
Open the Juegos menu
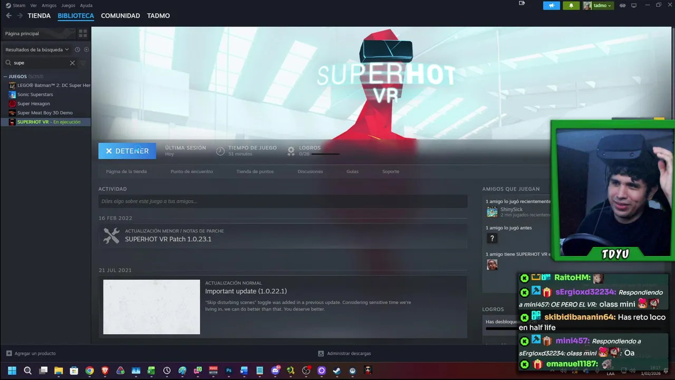pos(68,5)
